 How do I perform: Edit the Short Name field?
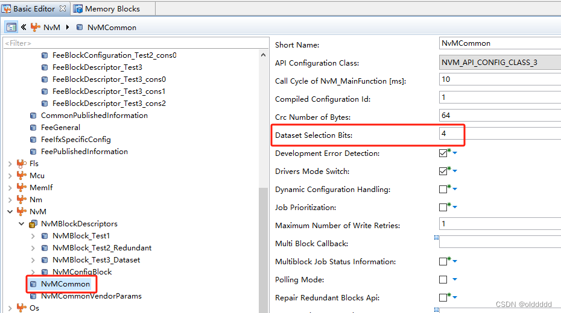click(500, 43)
